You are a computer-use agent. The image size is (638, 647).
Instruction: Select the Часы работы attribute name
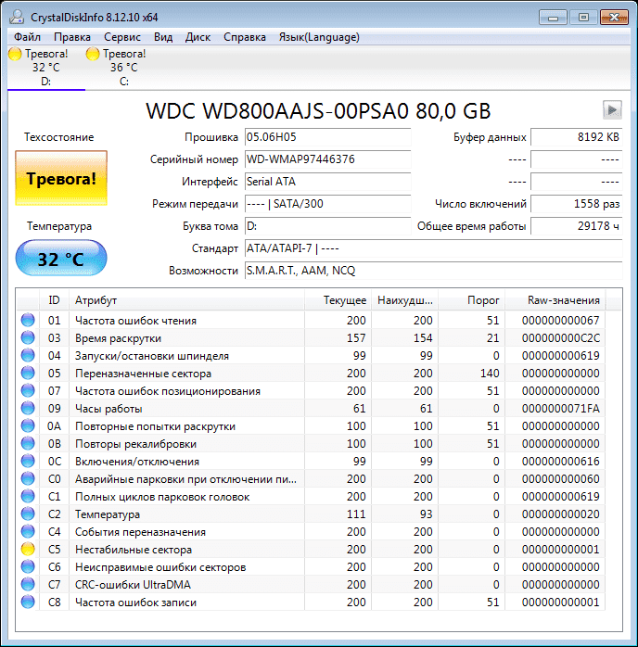tap(108, 409)
